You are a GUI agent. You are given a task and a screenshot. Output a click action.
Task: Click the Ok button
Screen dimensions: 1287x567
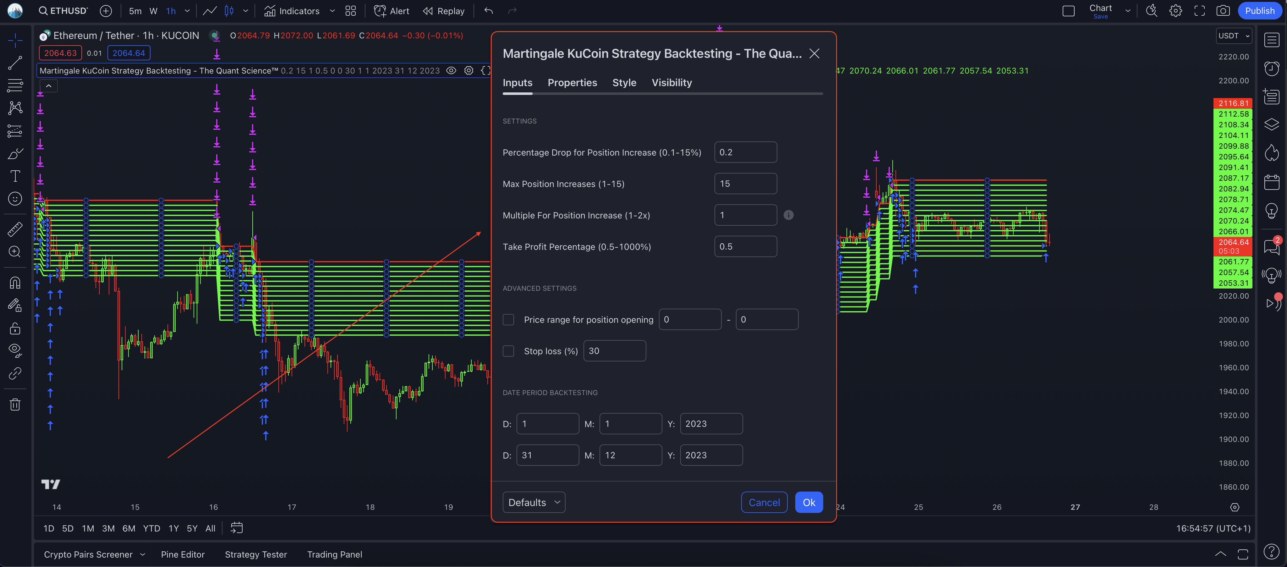coord(808,503)
